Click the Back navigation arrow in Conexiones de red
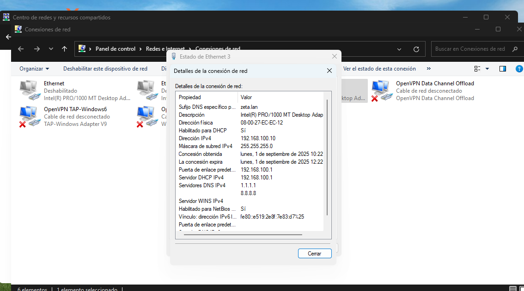The image size is (524, 291). 20,49
